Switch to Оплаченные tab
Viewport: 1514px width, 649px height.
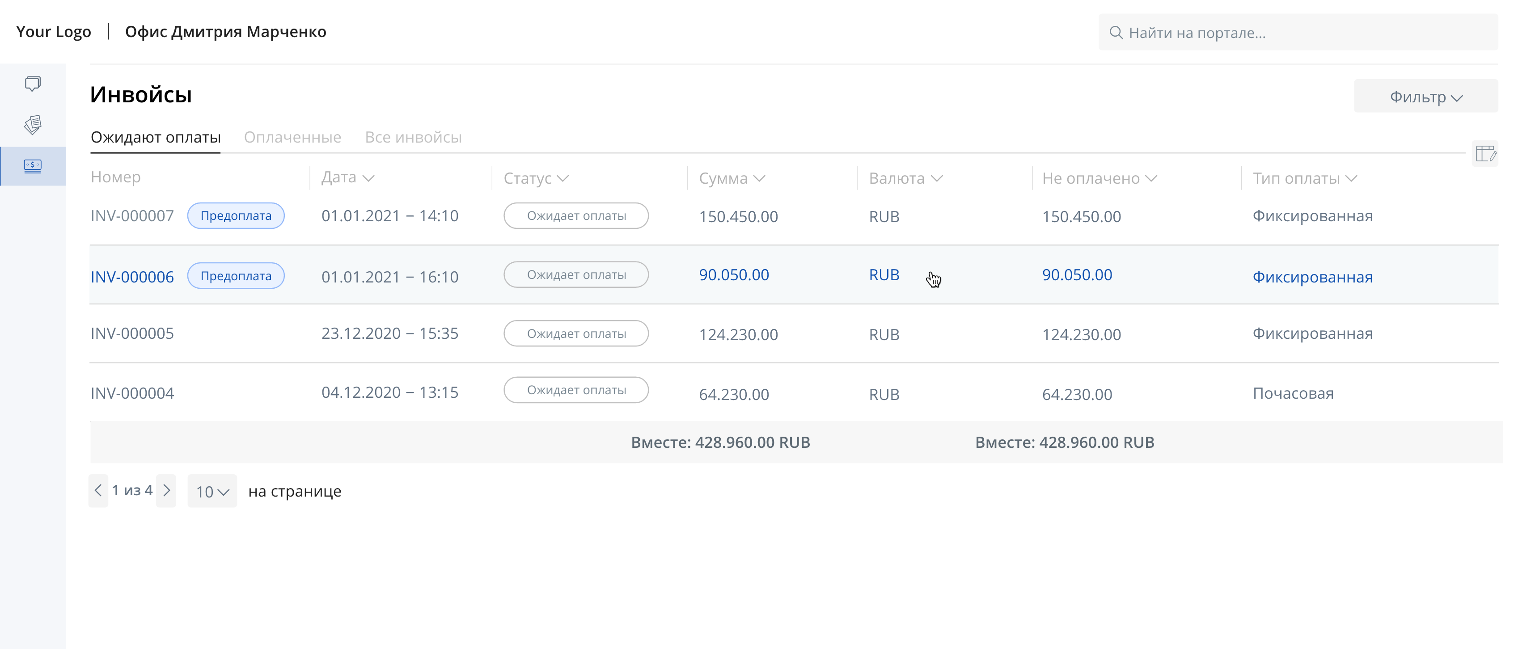[293, 137]
